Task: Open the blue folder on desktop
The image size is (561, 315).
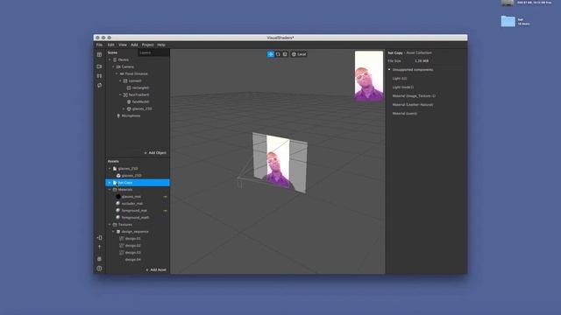Action: [508, 21]
